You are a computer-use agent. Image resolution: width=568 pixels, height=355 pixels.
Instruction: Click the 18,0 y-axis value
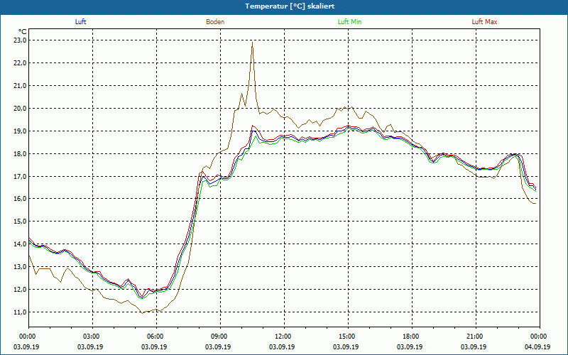(x=21, y=154)
